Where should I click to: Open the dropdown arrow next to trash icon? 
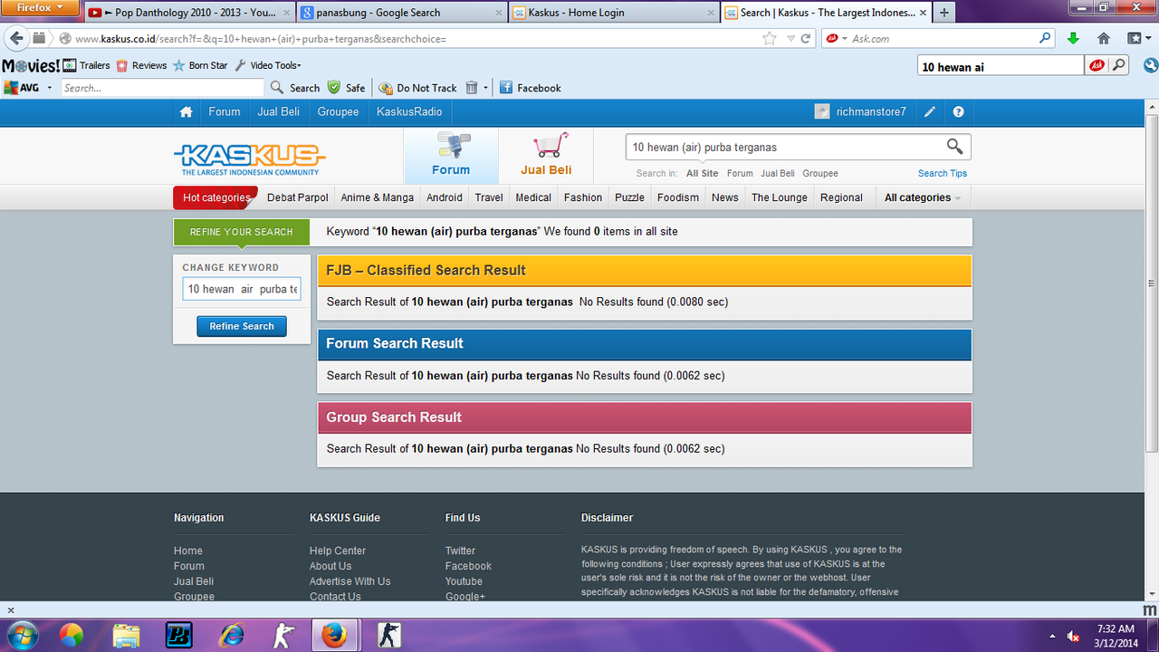[486, 88]
